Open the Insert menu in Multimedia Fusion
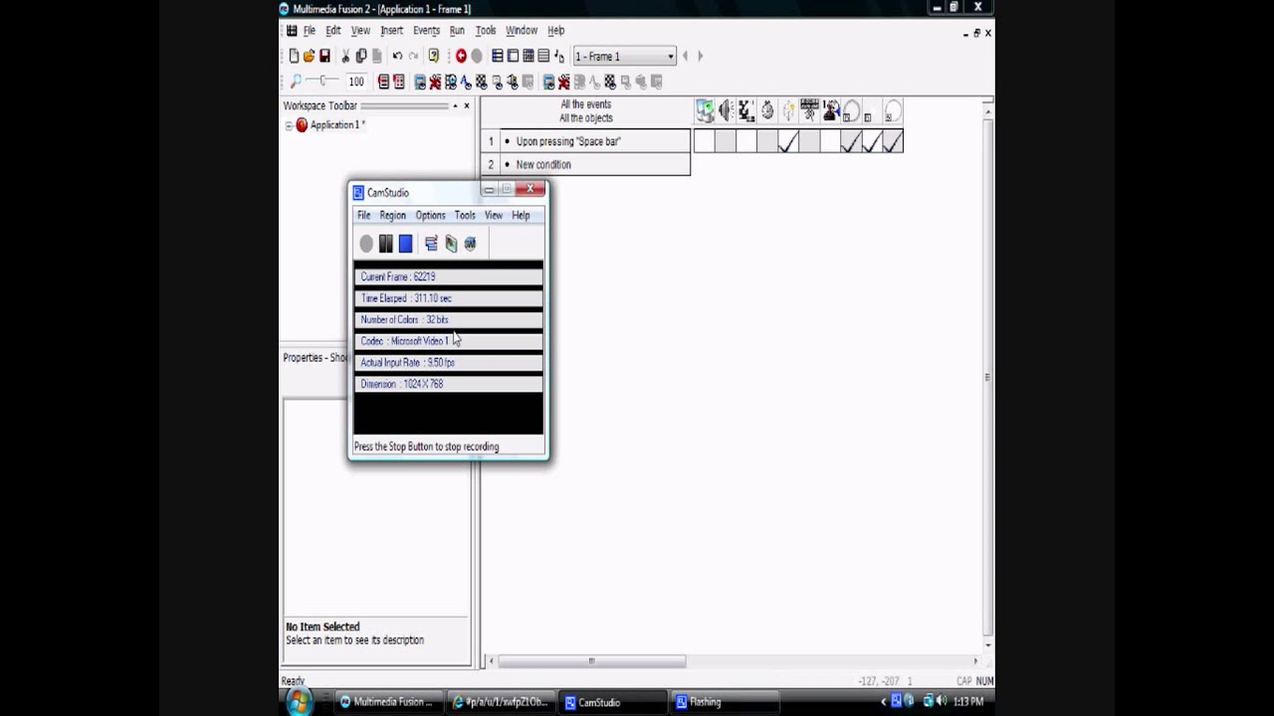The image size is (1274, 716). tap(391, 31)
